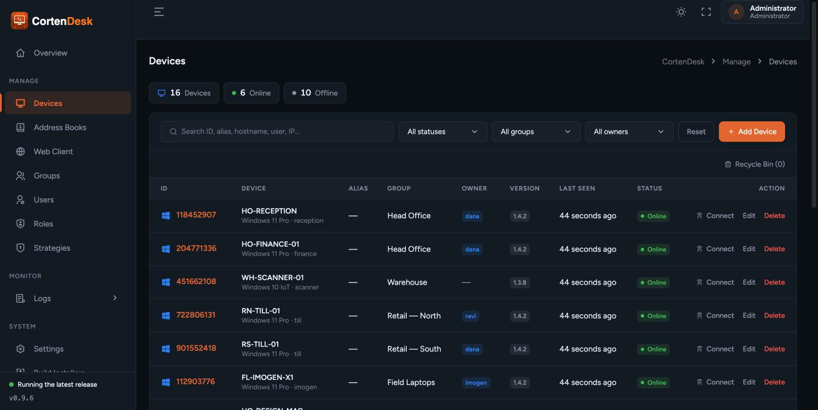
Task: Click the Add Device button
Action: 752,132
